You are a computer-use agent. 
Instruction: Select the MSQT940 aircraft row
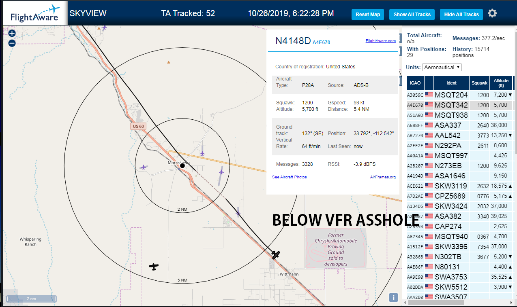tap(460, 236)
